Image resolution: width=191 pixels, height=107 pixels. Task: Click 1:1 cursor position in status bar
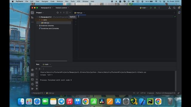point(134,93)
